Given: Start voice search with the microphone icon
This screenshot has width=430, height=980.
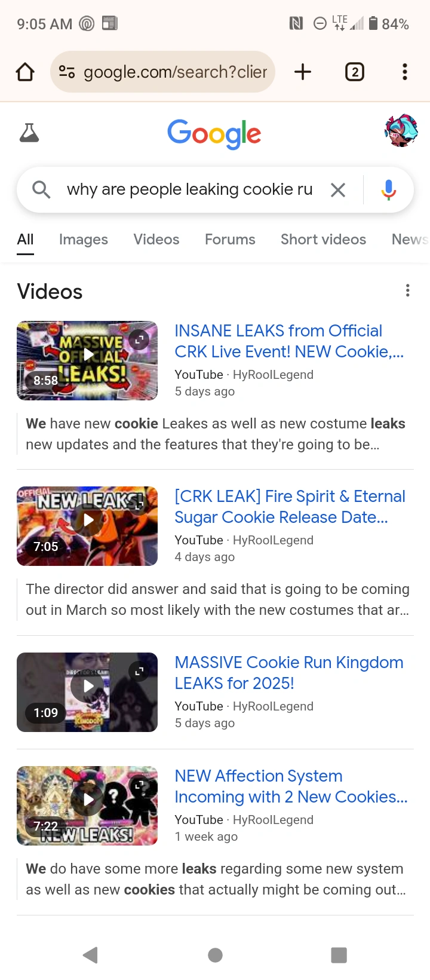Looking at the screenshot, I should click(389, 190).
